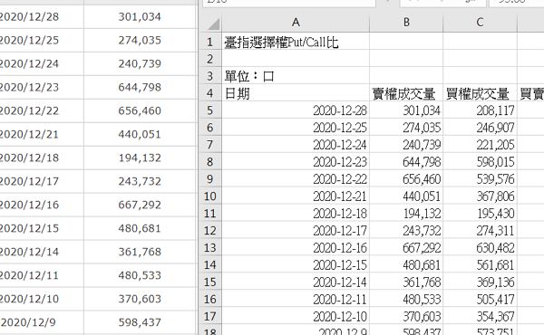Select row 10 header in Excel
Screen dimensions: 544x335
pos(210,196)
